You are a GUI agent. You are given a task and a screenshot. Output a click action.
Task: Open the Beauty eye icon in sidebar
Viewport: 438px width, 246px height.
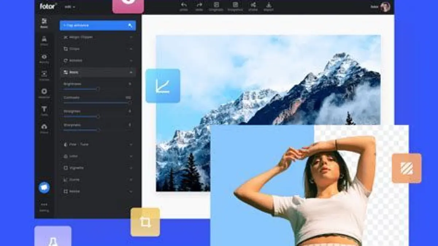pyautogui.click(x=44, y=57)
